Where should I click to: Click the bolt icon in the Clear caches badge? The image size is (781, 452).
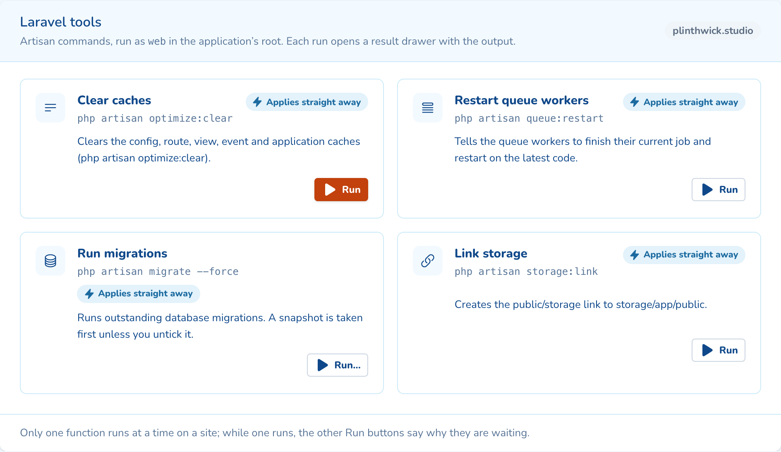pos(257,102)
